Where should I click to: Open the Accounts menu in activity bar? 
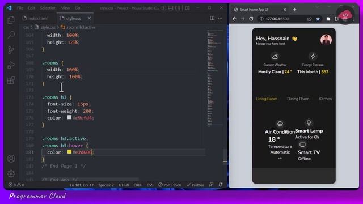coord(11,159)
